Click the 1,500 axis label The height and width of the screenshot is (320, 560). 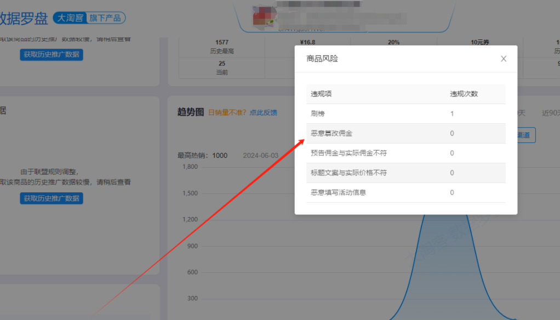click(x=190, y=193)
